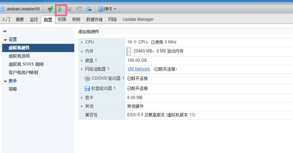Switch to the 快照 tab

pos(76,20)
